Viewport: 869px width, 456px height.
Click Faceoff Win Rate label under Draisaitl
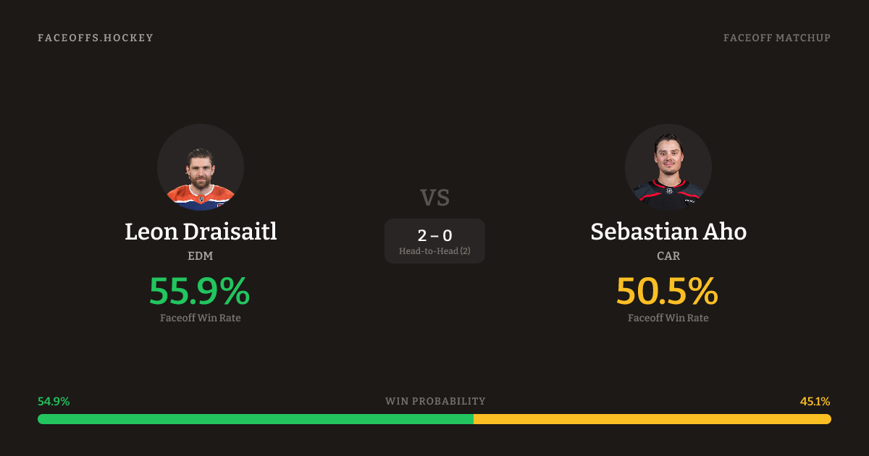[201, 318]
